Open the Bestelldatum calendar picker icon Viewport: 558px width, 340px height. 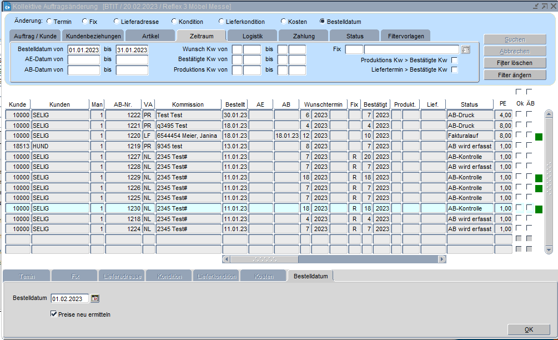tap(95, 299)
